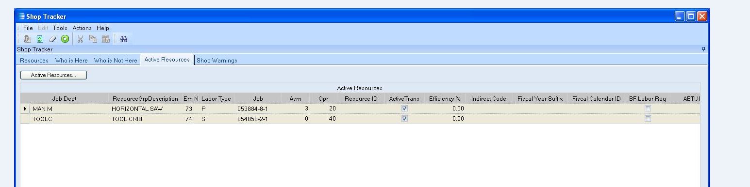The height and width of the screenshot is (187, 750).
Task: Toggle BF Labor Req checkbox for TOOL CRIB
Action: (x=648, y=119)
